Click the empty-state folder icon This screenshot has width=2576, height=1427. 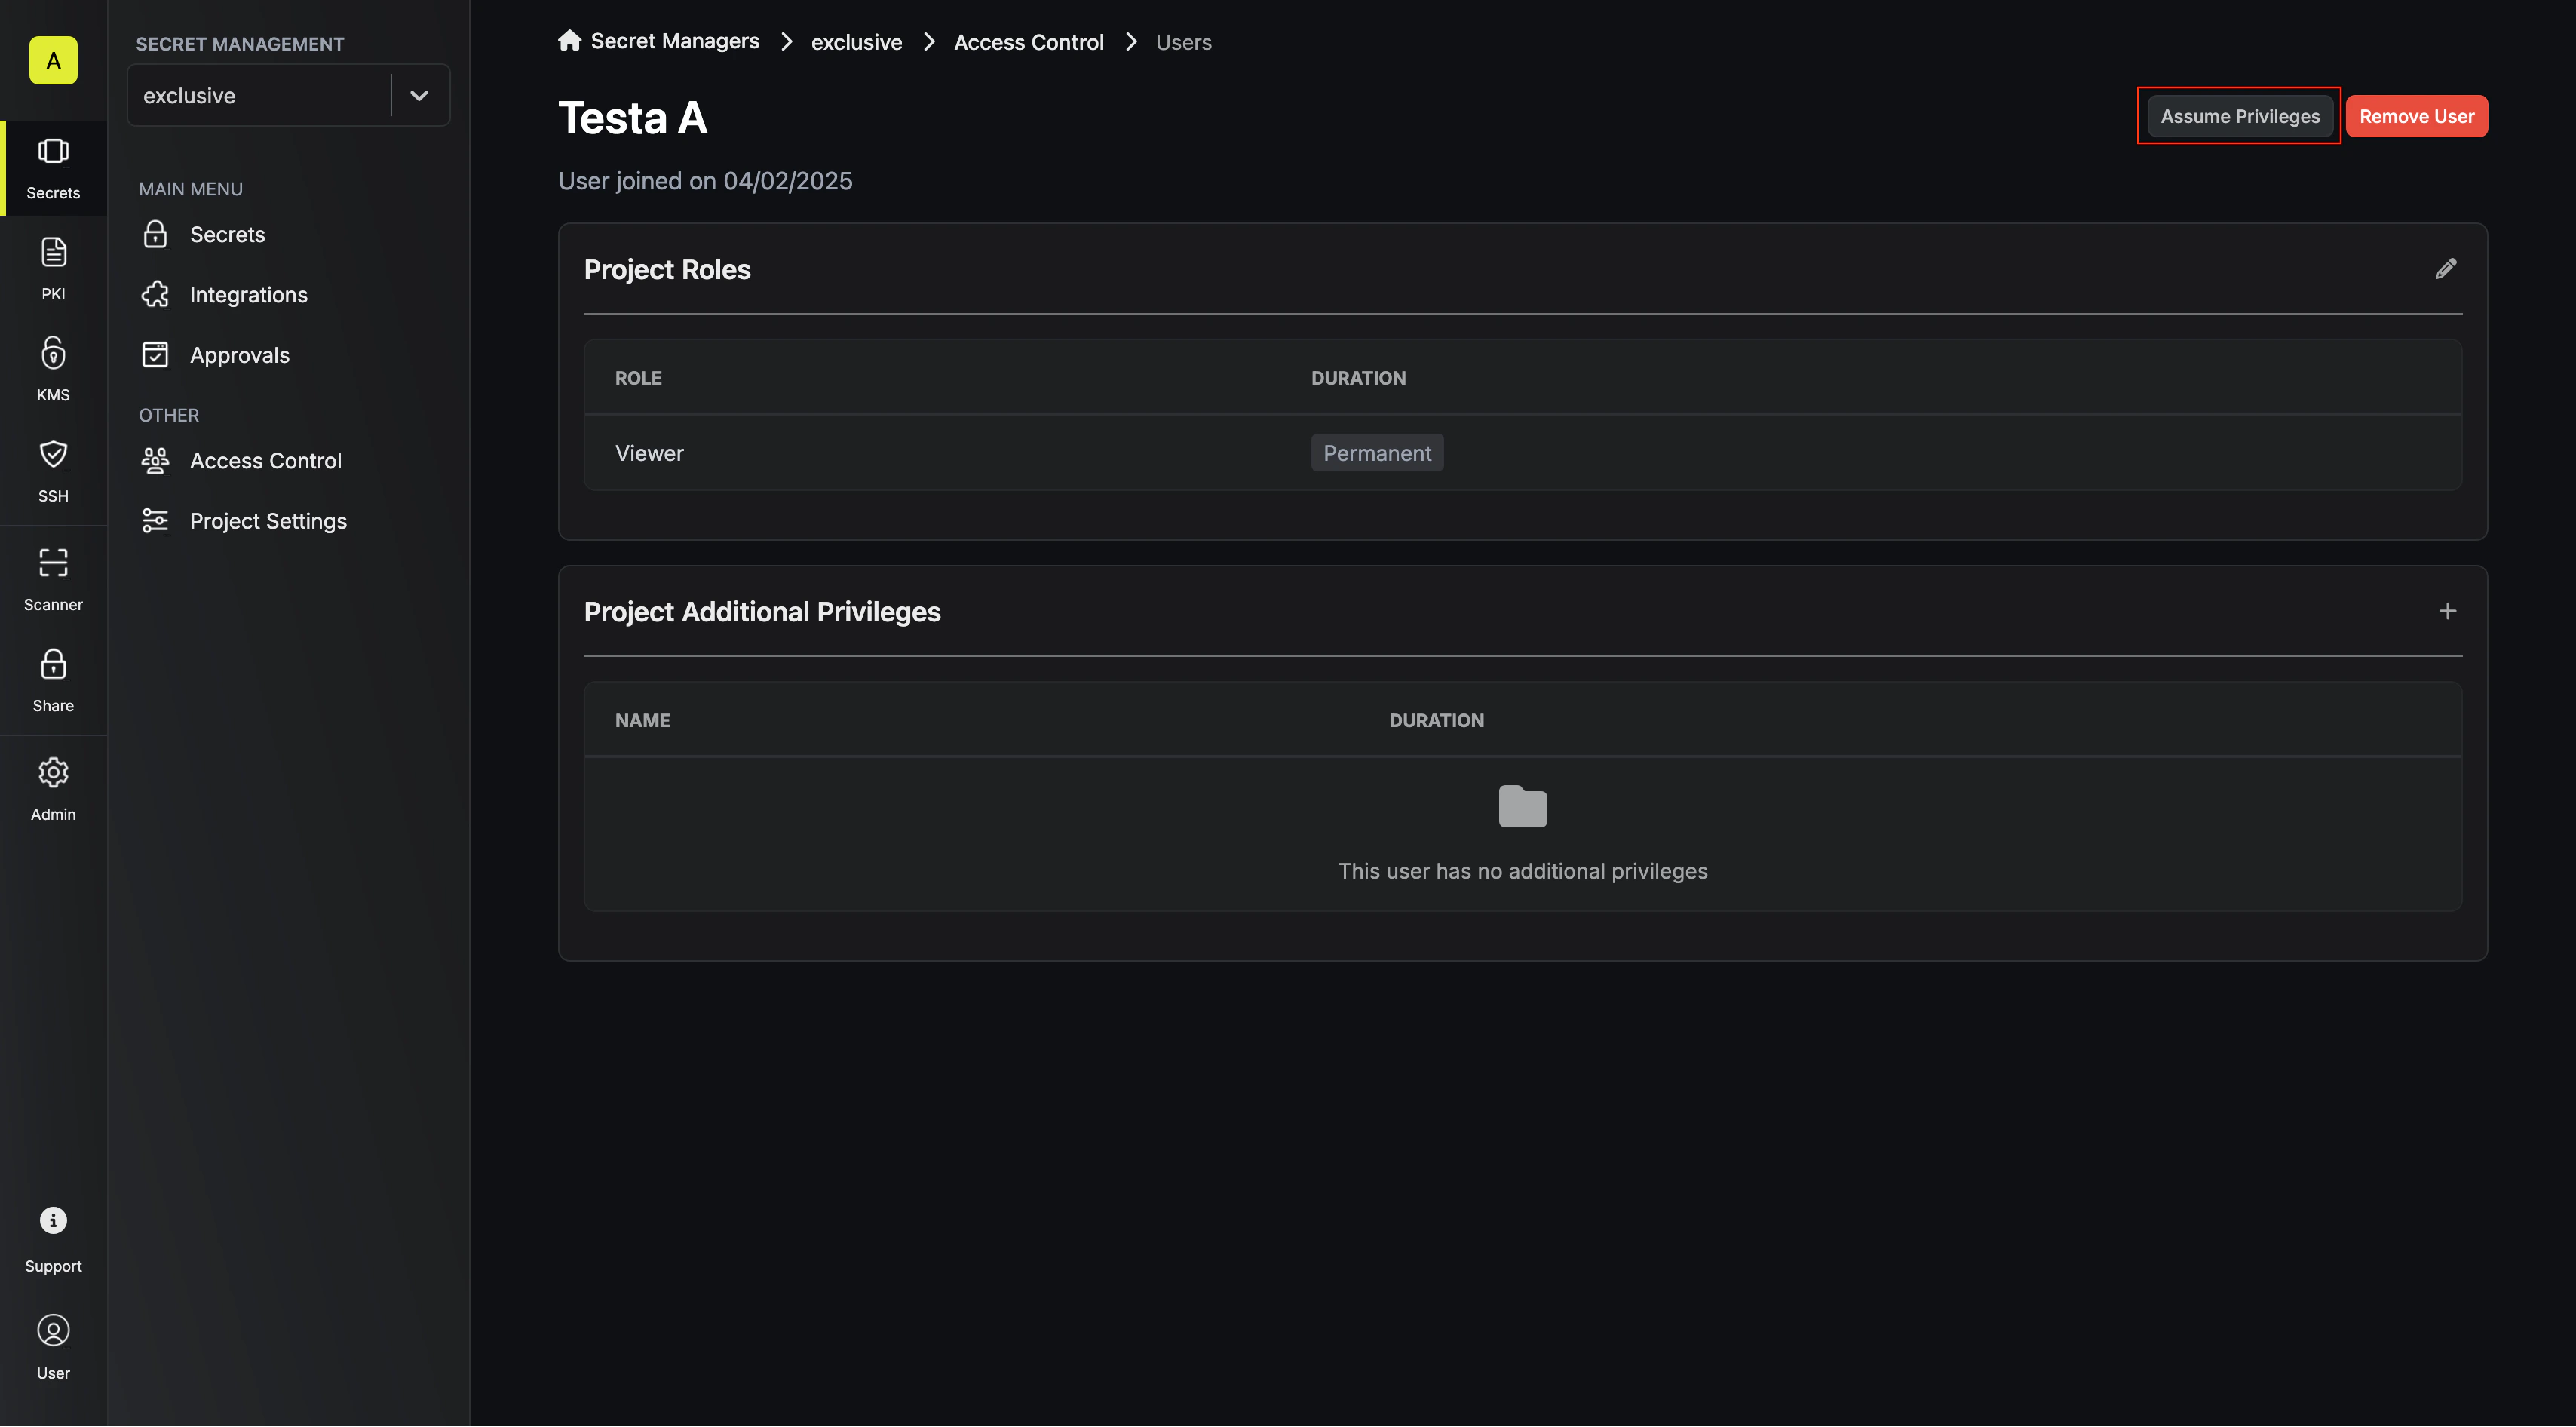pyautogui.click(x=1522, y=807)
